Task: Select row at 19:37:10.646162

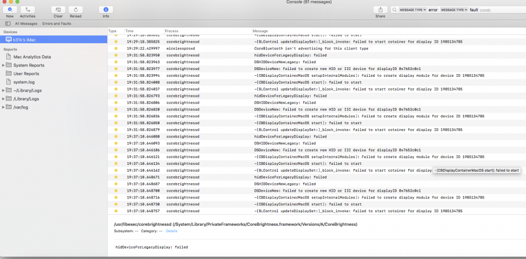Action: 317,171
